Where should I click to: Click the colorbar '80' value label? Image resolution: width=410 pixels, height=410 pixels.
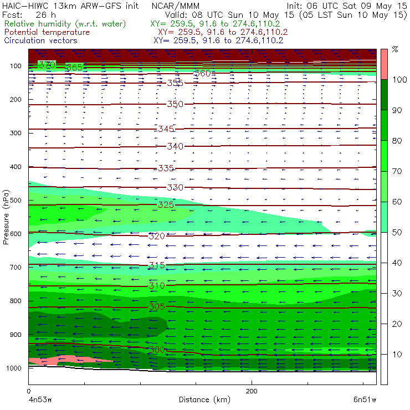397,141
